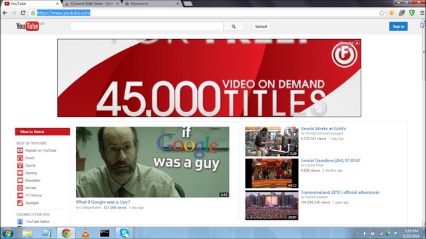Switch to the YouTube tab
Image resolution: width=426 pixels, height=239 pixels.
31,4
